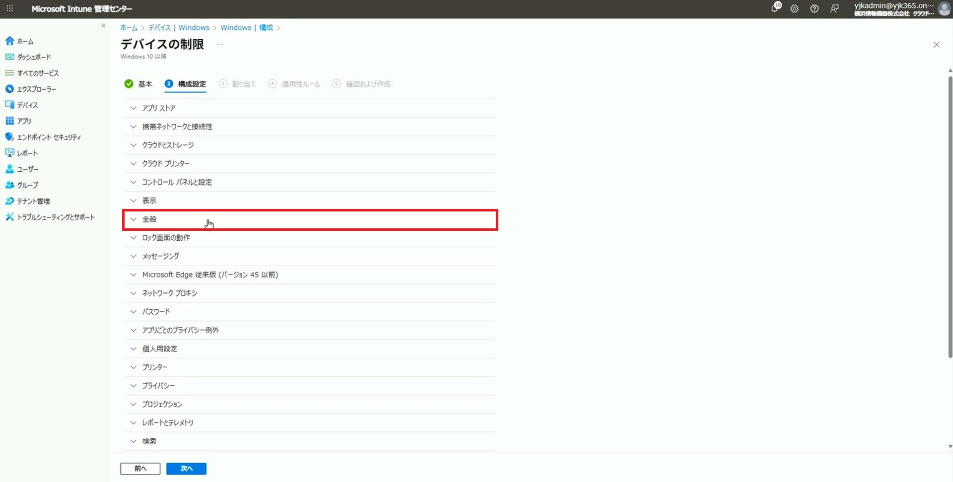
Task: Select the 構成設定 step tab
Action: tap(186, 84)
